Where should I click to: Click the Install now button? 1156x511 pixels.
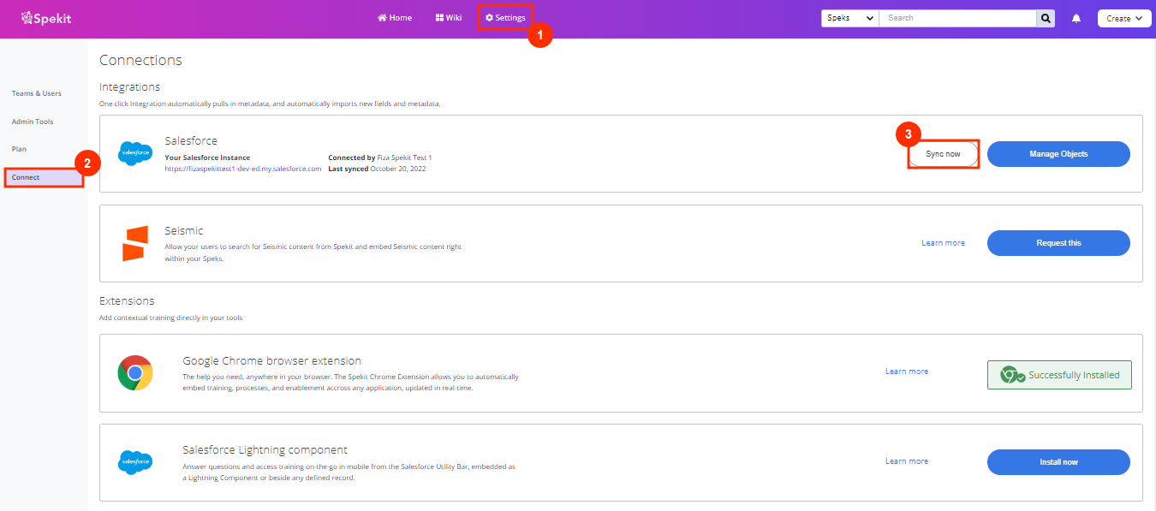click(x=1058, y=462)
